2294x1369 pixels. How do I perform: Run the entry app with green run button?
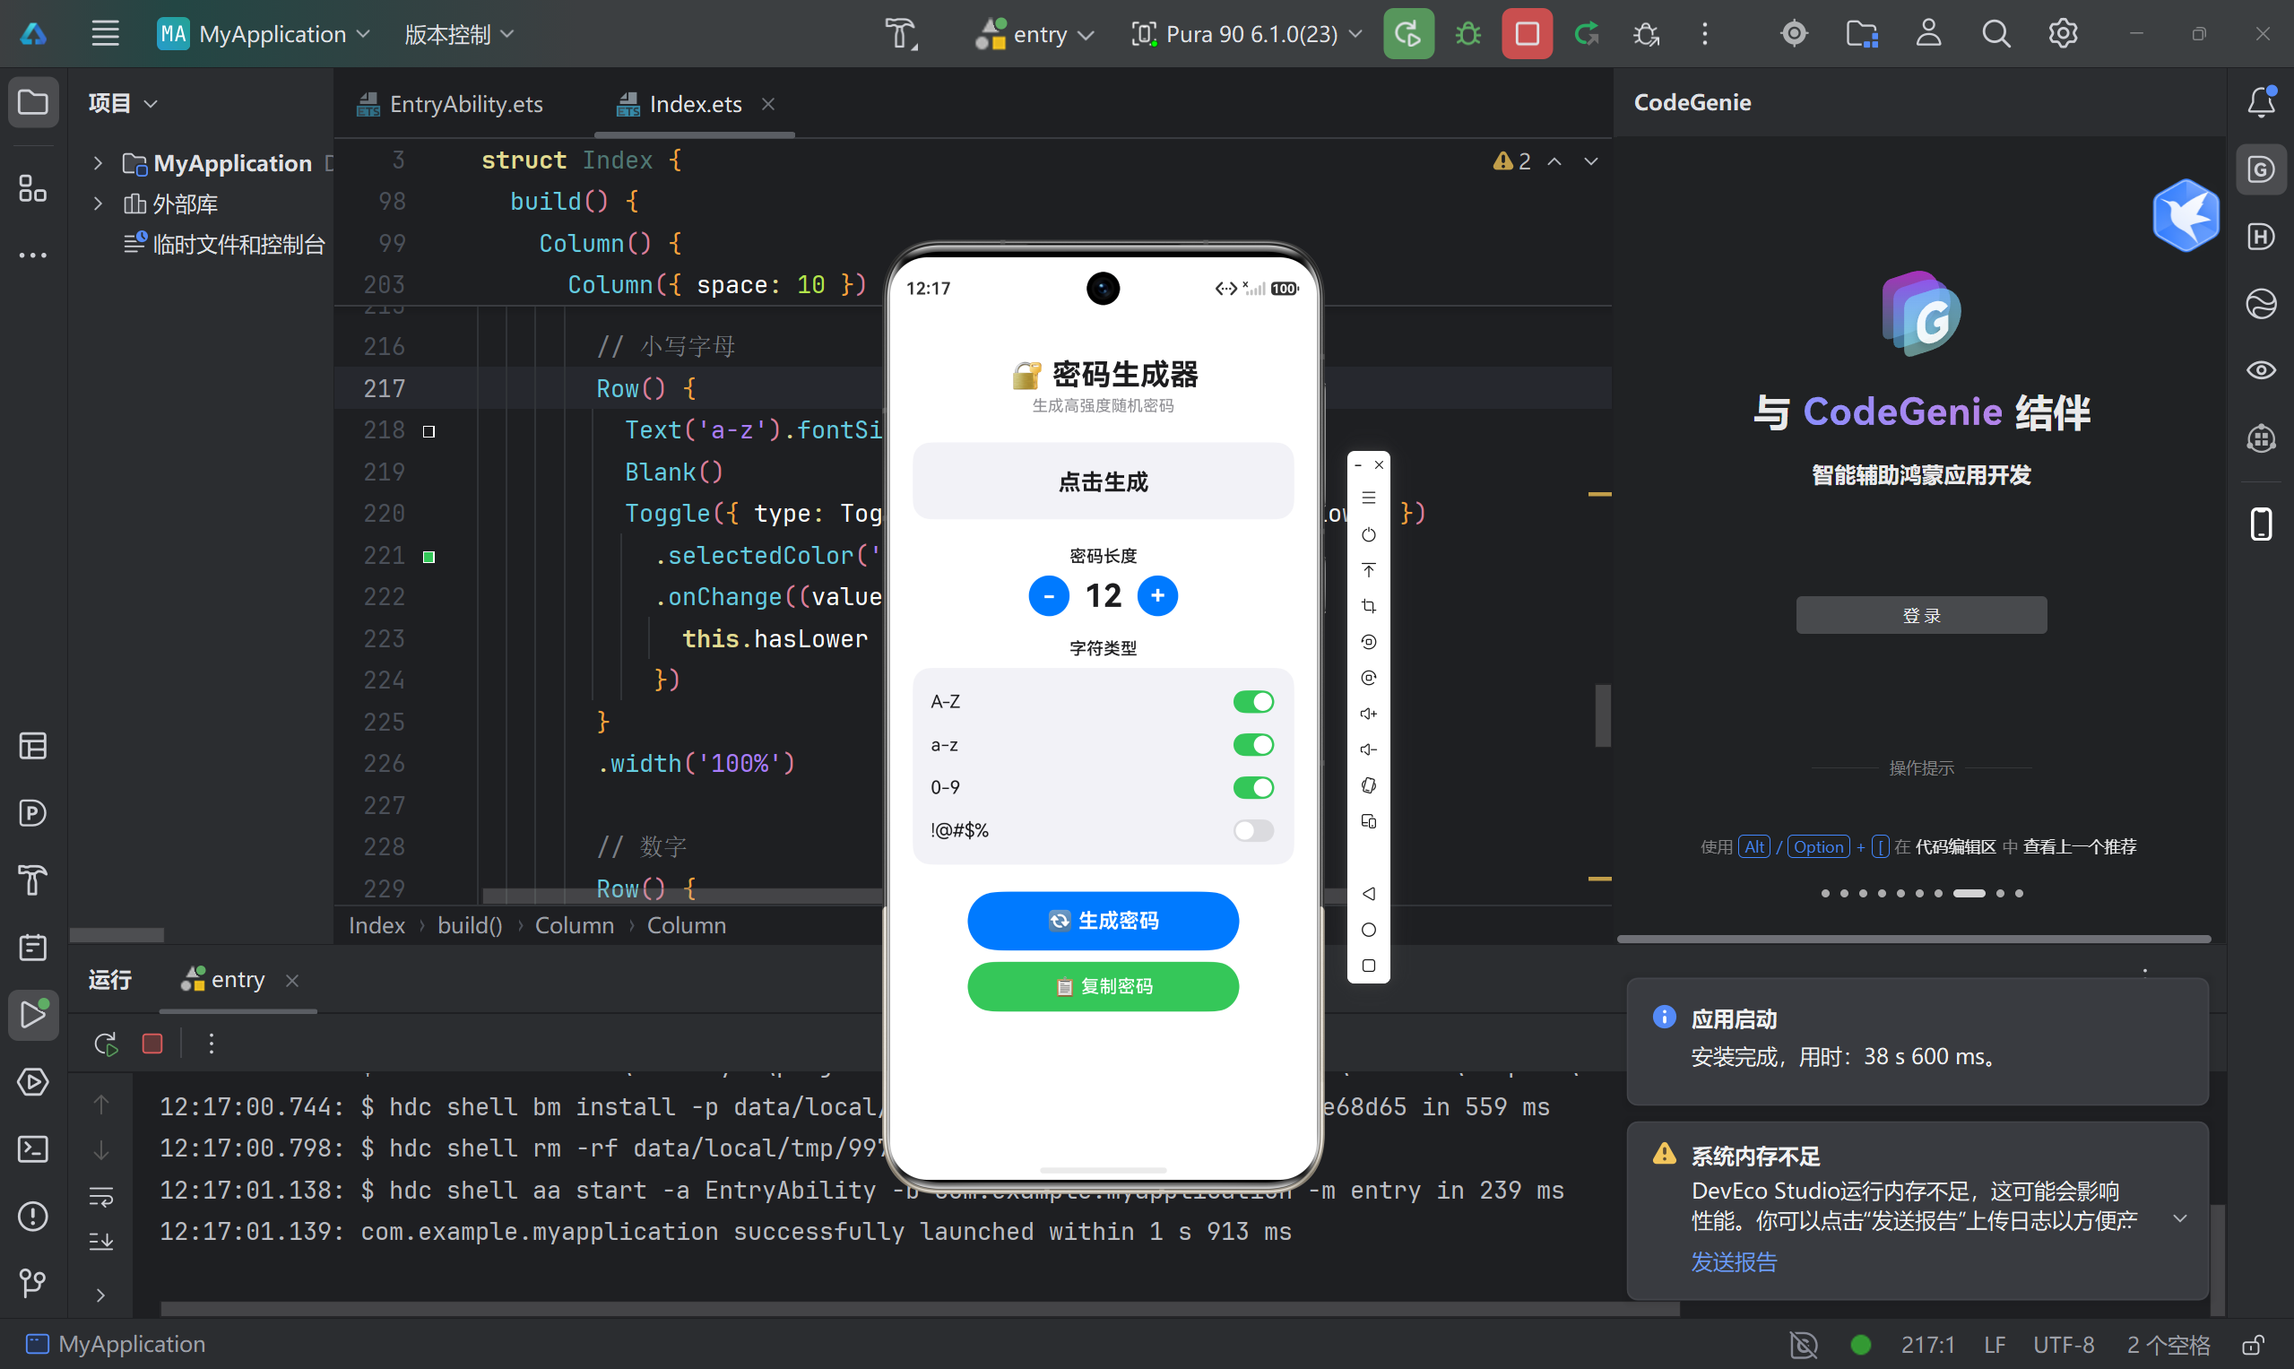(1407, 34)
